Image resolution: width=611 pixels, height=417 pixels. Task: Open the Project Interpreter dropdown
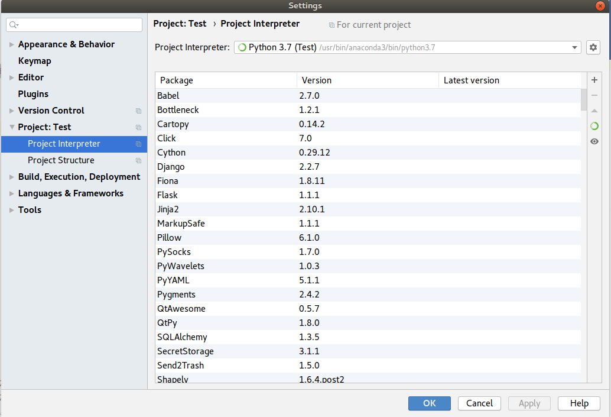[x=573, y=47]
